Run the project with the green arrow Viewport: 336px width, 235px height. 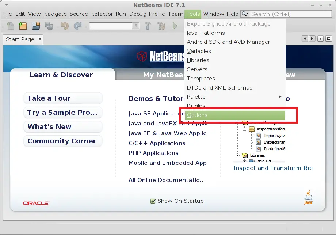tap(175, 26)
